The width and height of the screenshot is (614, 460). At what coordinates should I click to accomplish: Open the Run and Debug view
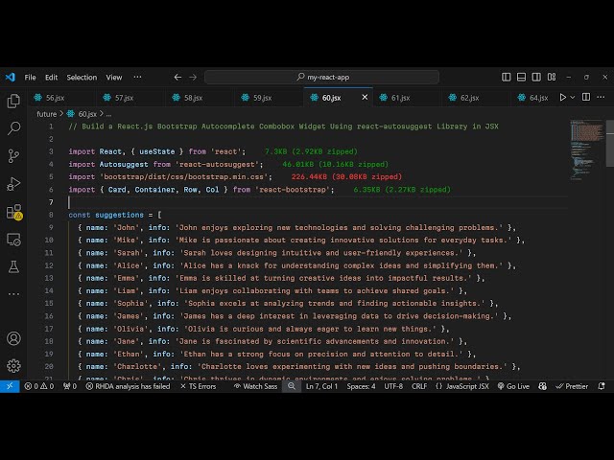(13, 183)
